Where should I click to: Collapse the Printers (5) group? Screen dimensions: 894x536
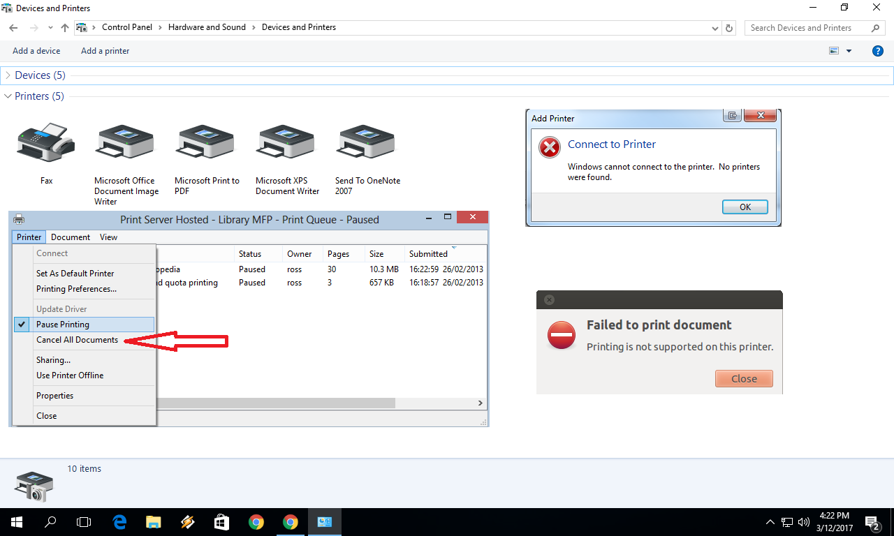click(x=7, y=96)
